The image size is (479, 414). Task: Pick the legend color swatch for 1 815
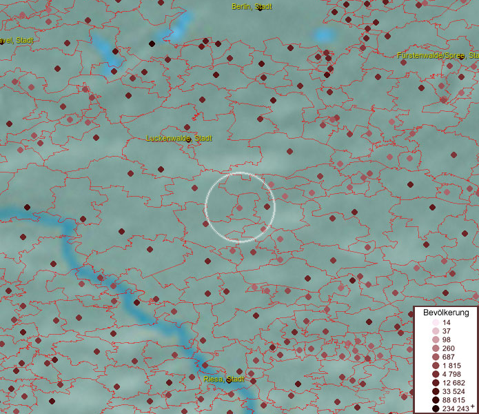click(436, 366)
